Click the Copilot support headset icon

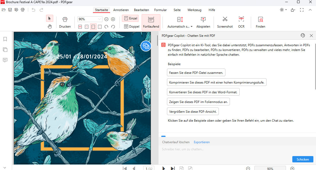(x=303, y=35)
